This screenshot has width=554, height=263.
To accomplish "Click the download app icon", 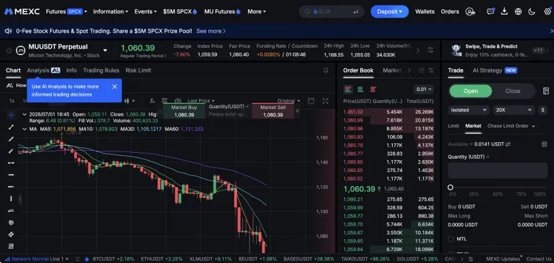I will click(504, 12).
